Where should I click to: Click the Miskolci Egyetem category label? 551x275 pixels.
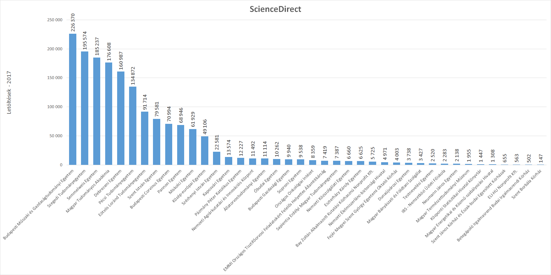point(181,182)
